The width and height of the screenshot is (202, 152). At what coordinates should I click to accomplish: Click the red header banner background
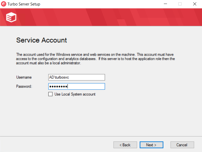pyautogui.click(x=104, y=17)
